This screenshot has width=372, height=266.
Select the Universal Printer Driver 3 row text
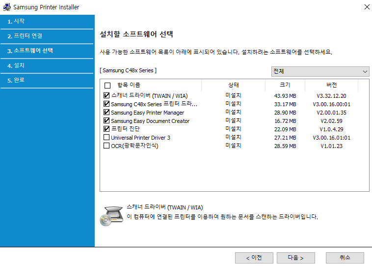pyautogui.click(x=140, y=138)
